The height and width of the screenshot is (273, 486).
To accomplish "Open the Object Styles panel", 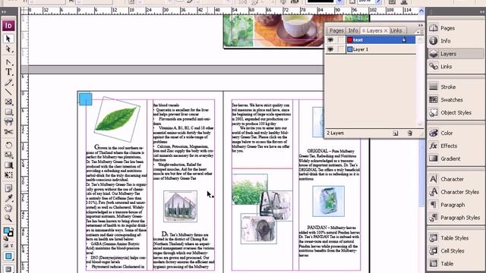I will 456,113.
